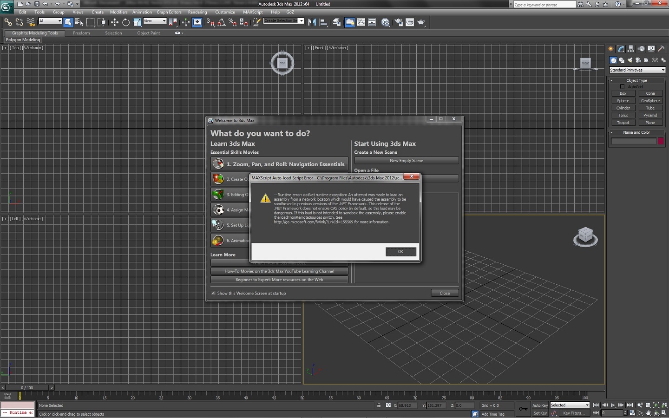Uncheck Show this Welcome Screen at startup
The width and height of the screenshot is (669, 418).
point(213,293)
